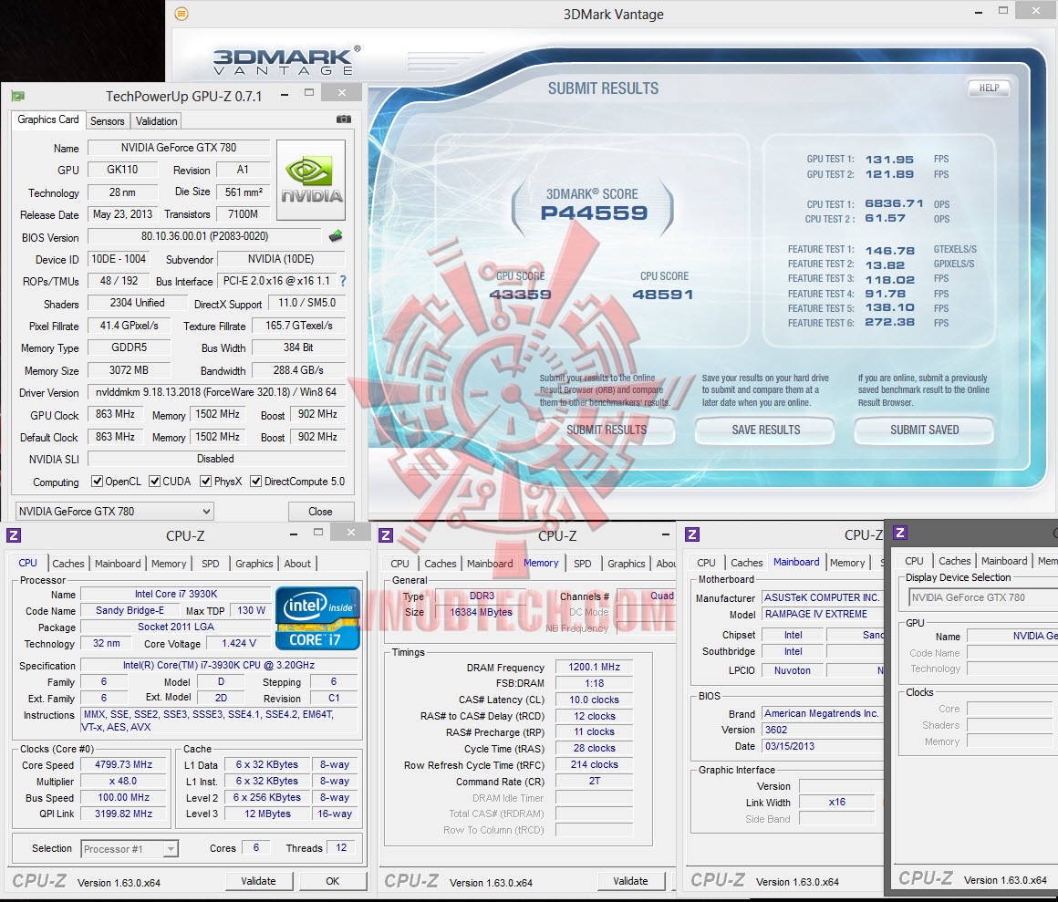This screenshot has height=902, width=1058.
Task: Click the HELP button in 3DMark Vantage
Action: point(990,88)
